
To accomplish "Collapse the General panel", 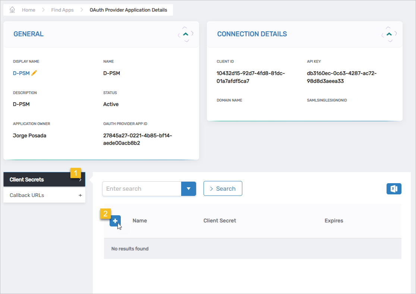I will coord(186,34).
